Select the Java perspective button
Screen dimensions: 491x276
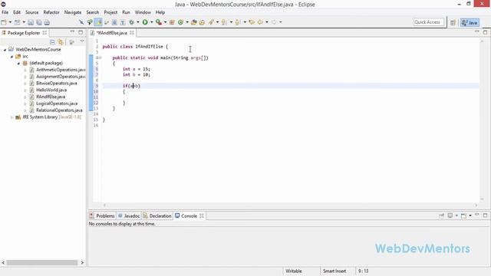(x=470, y=22)
